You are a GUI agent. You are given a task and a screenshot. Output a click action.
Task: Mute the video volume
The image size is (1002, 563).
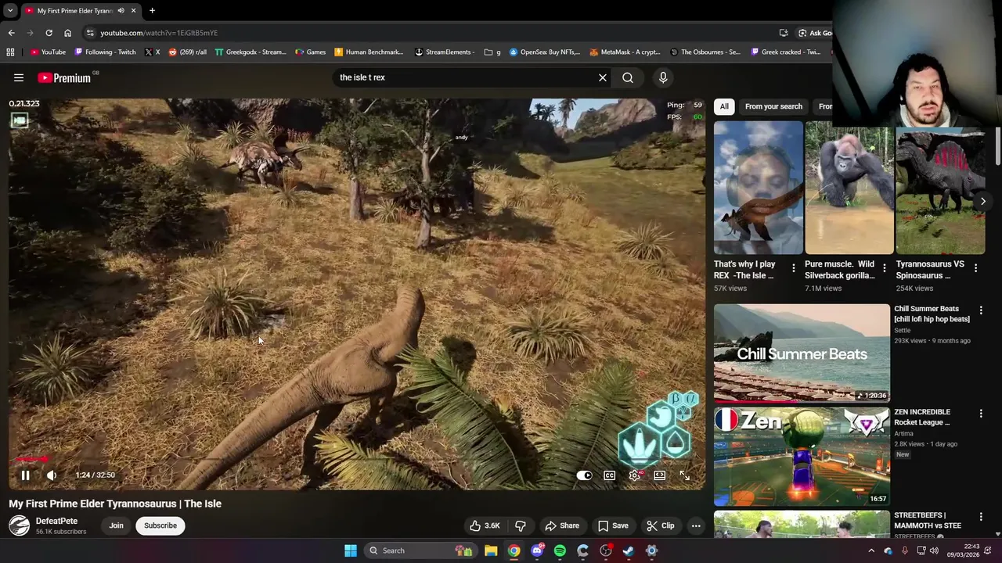click(52, 475)
